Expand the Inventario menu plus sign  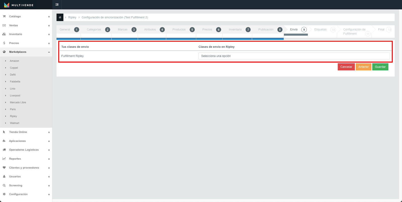pos(49,35)
